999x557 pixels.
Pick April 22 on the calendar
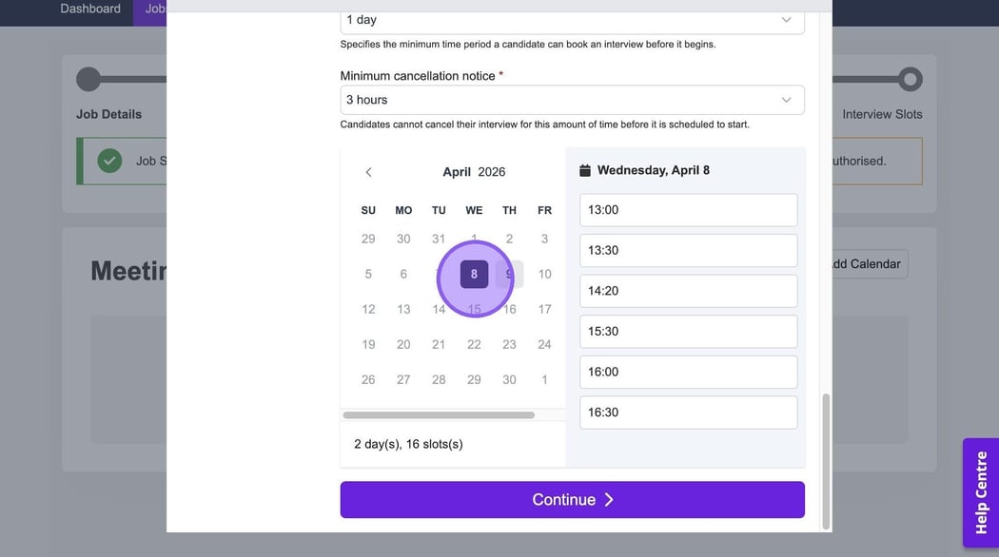(474, 344)
